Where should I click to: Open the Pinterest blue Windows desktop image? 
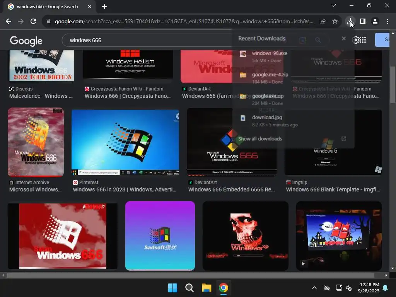point(125,142)
